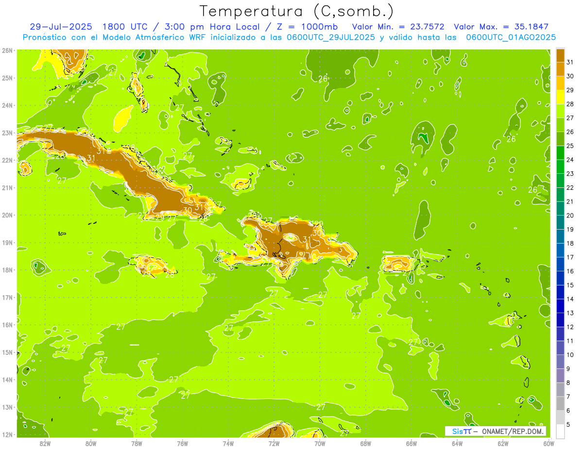Click the legend value 28

(x=570, y=104)
